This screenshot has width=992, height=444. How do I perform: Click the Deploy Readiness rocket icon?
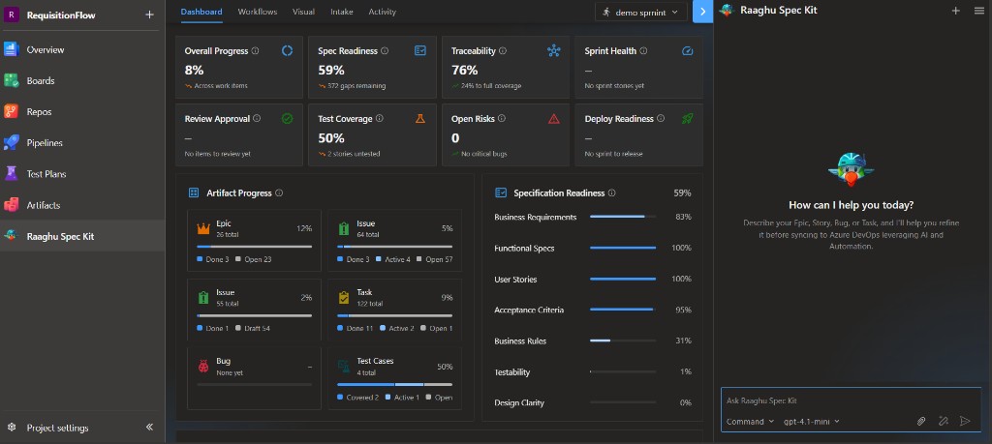688,118
